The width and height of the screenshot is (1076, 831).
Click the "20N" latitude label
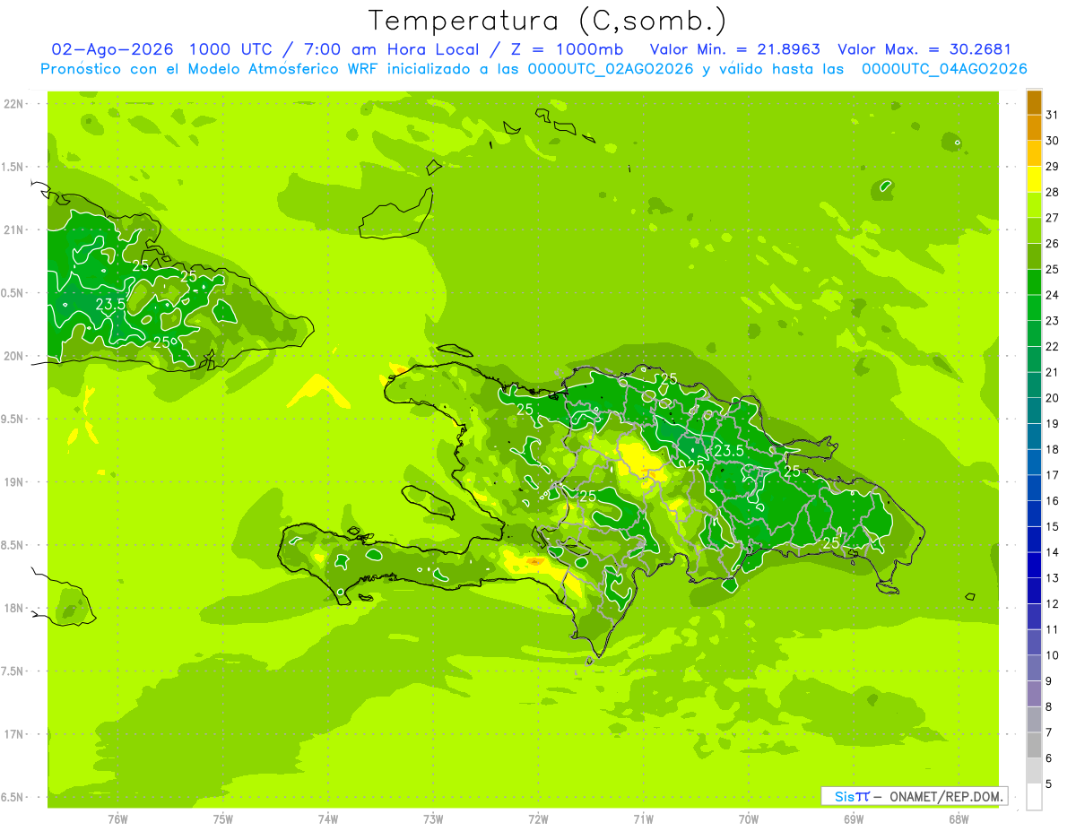[x=14, y=356]
